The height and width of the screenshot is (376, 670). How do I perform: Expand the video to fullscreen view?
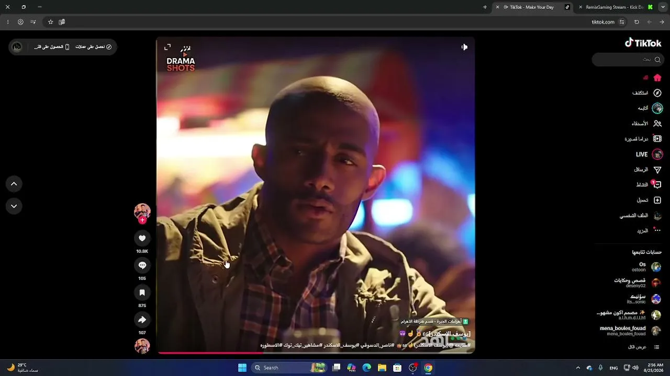[167, 47]
